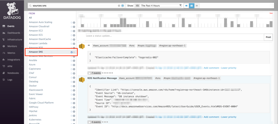Exclude Amazon ECS source using x icon
The width and height of the screenshot is (278, 124).
click(x=74, y=35)
